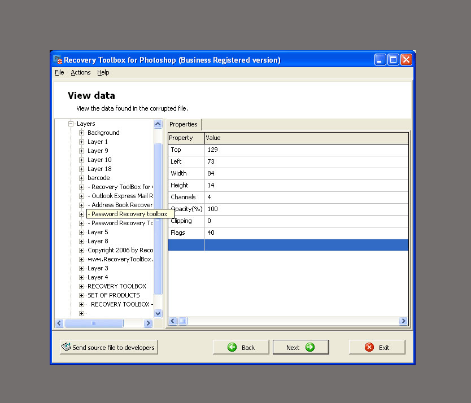
Task: Select Layer 10 in the tree
Action: (x=99, y=160)
